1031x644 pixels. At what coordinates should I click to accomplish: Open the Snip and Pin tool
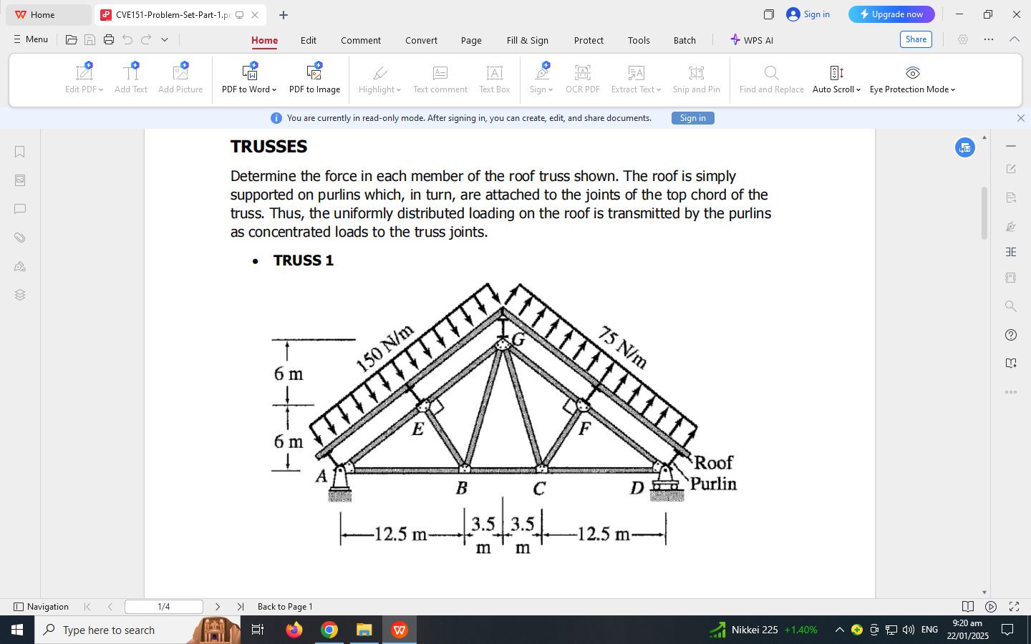point(696,79)
